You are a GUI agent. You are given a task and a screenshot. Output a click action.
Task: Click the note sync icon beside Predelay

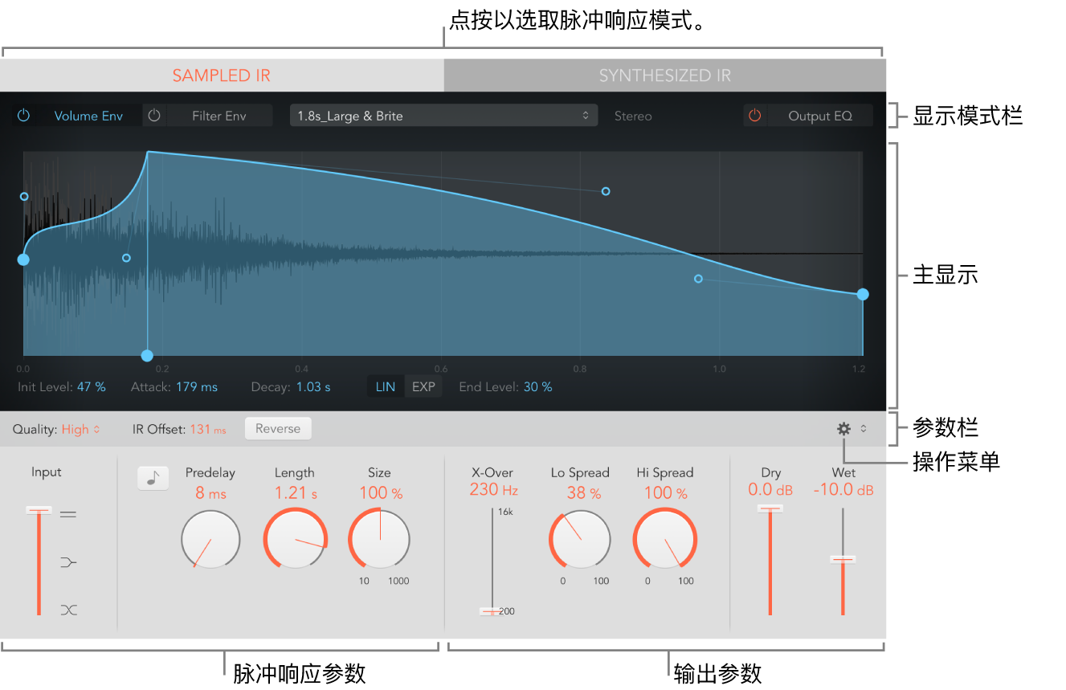click(x=153, y=477)
